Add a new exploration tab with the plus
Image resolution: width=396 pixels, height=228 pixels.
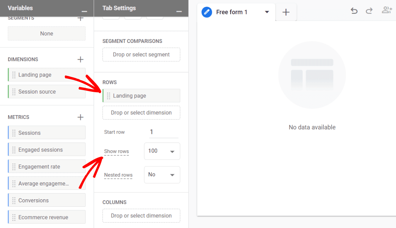286,12
